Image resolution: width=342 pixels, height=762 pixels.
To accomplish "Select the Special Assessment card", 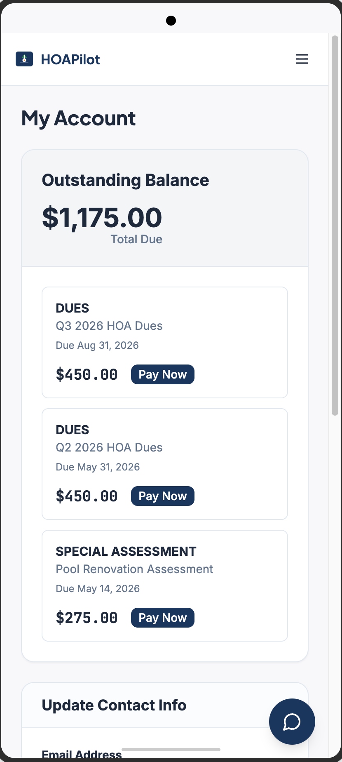I will coord(164,586).
